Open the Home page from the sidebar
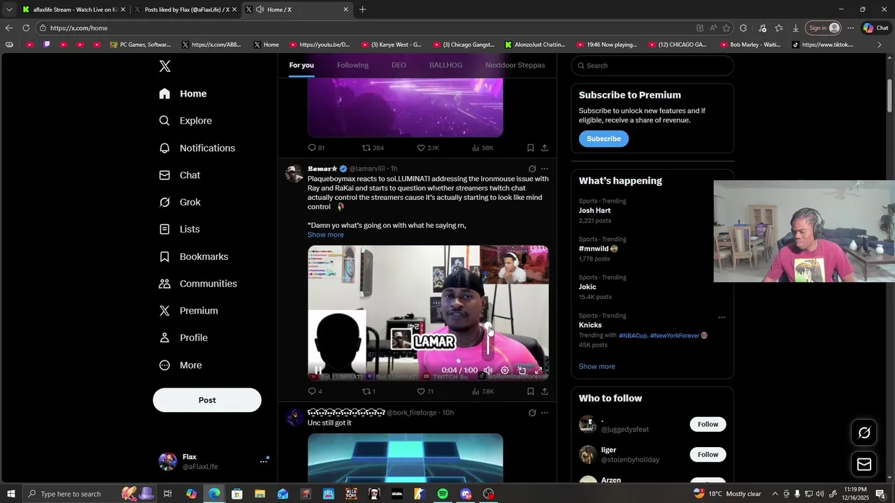 [182, 94]
